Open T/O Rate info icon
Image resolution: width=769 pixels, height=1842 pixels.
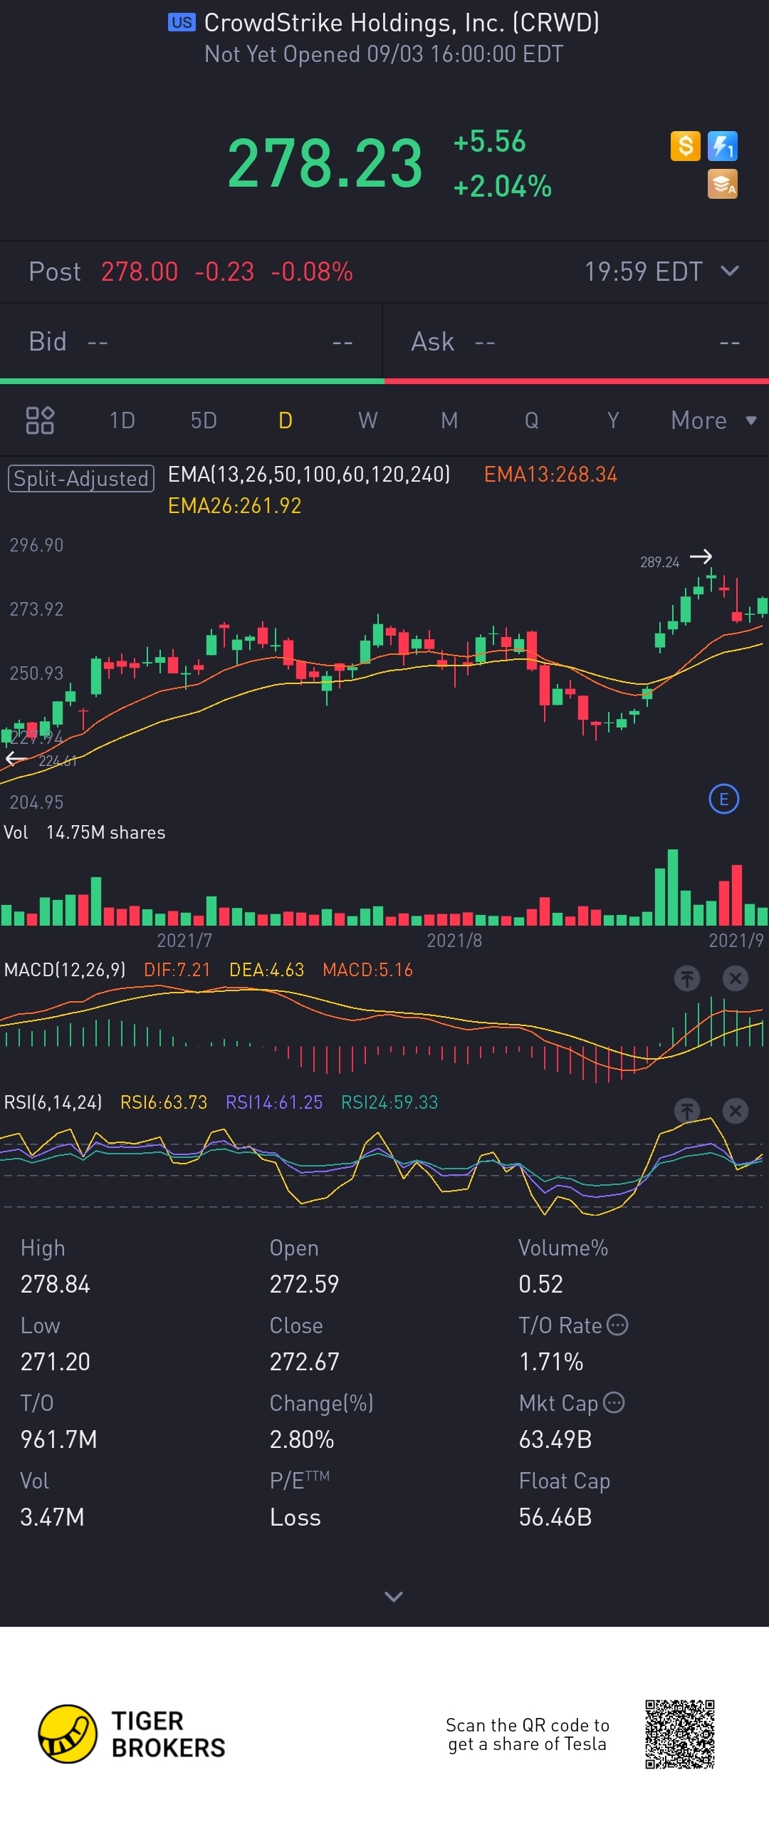tap(617, 1325)
